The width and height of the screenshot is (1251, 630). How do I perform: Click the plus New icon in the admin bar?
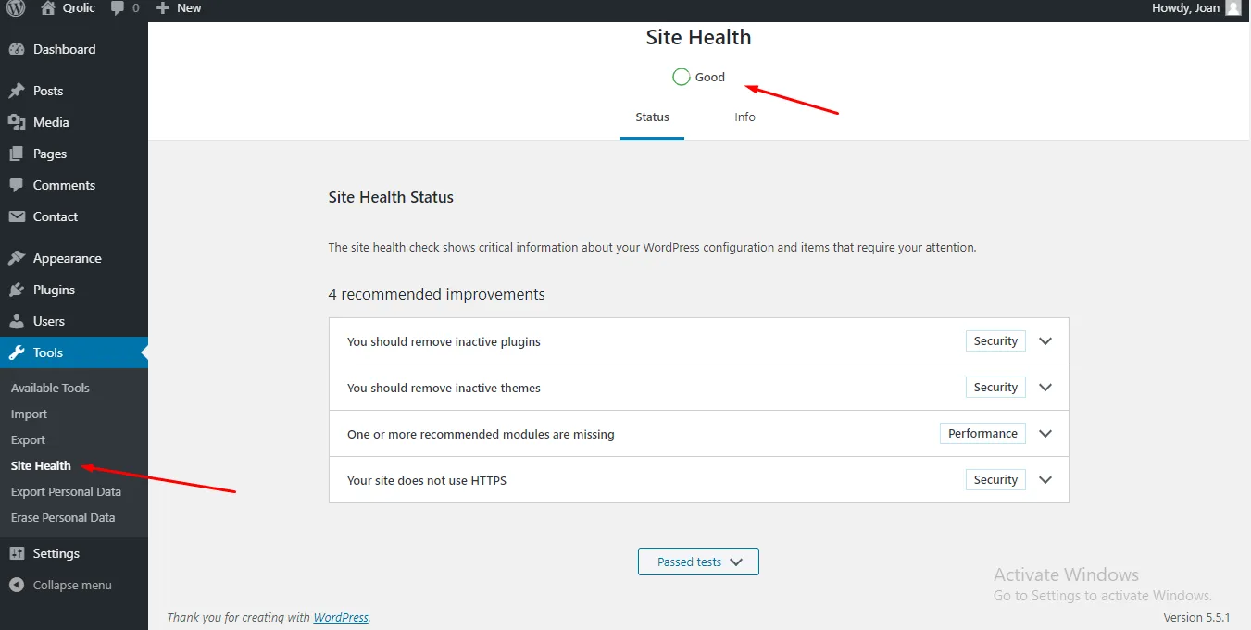click(x=163, y=8)
